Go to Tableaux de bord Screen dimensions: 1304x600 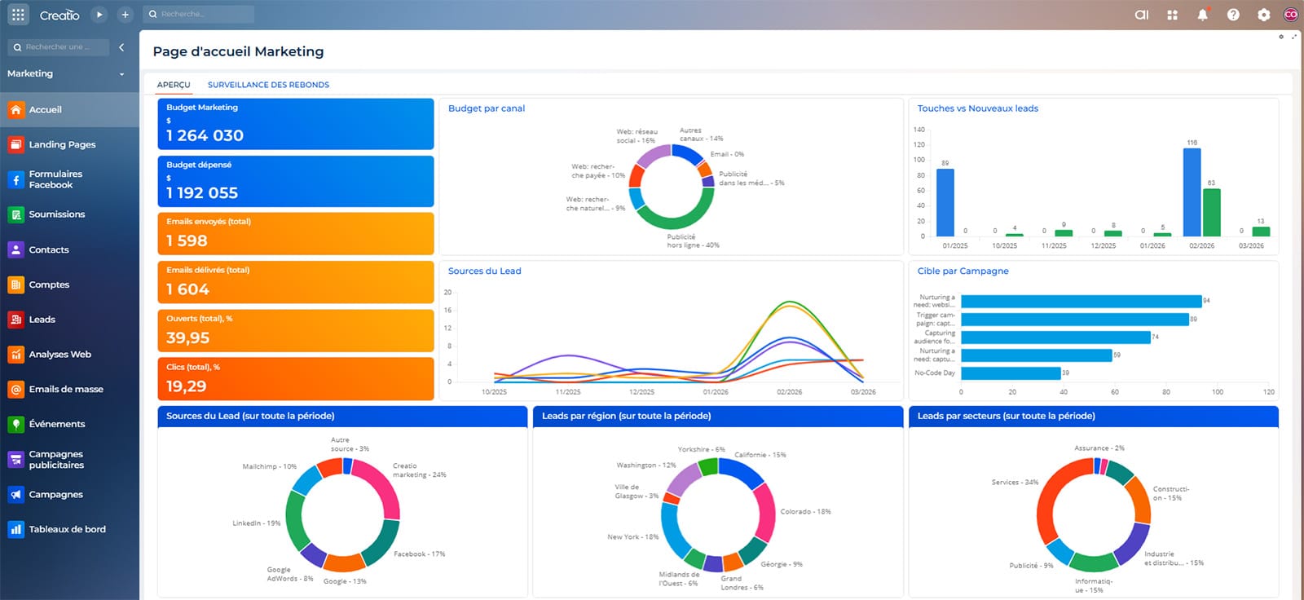pos(69,529)
